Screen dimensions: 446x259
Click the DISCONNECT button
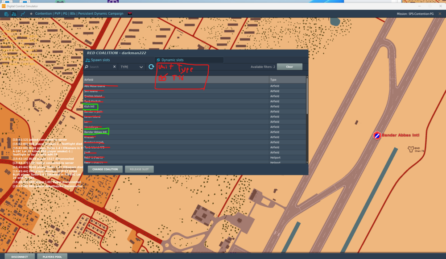coord(20,256)
